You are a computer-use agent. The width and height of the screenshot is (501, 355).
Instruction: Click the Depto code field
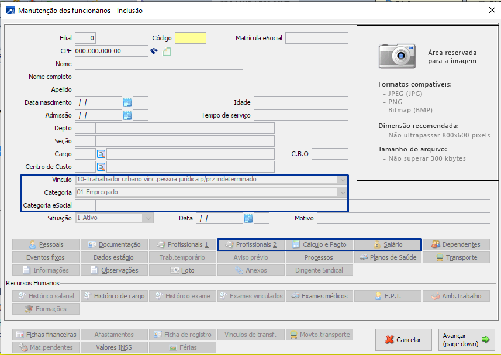85,128
